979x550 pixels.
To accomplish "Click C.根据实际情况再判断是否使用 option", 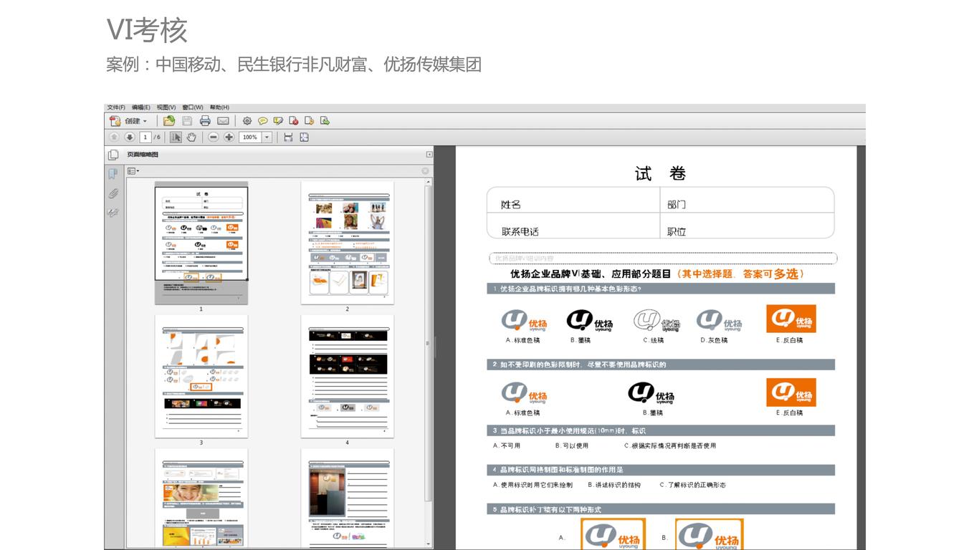I will (669, 445).
